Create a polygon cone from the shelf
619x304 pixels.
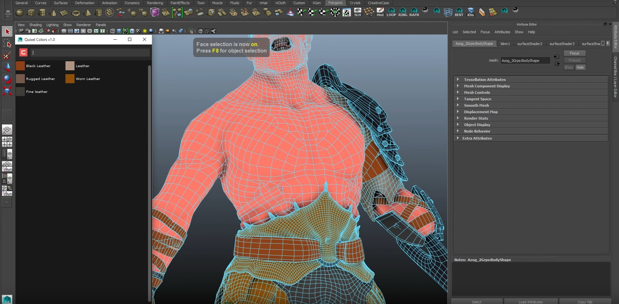(53, 13)
